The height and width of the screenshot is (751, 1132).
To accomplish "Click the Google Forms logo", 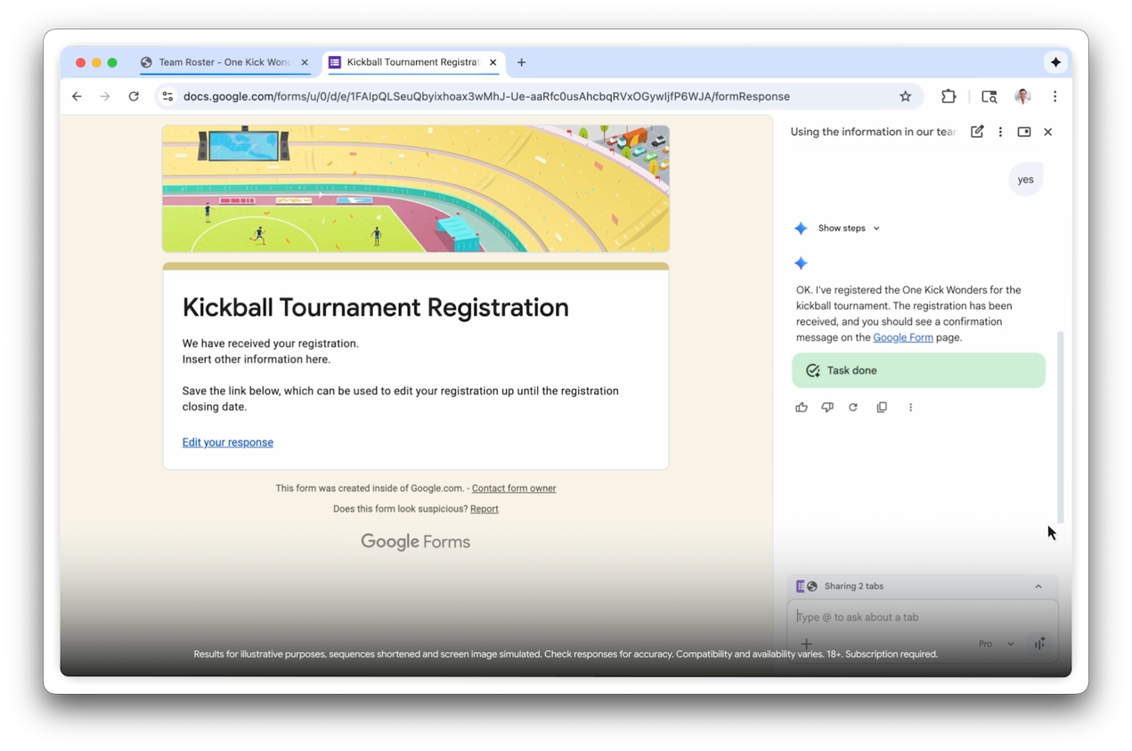I will click(415, 542).
